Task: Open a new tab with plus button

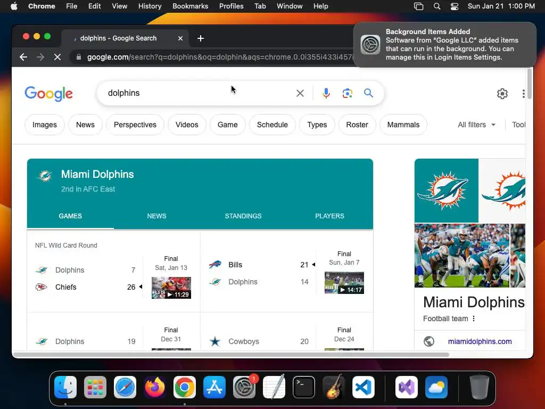Action: coord(201,38)
